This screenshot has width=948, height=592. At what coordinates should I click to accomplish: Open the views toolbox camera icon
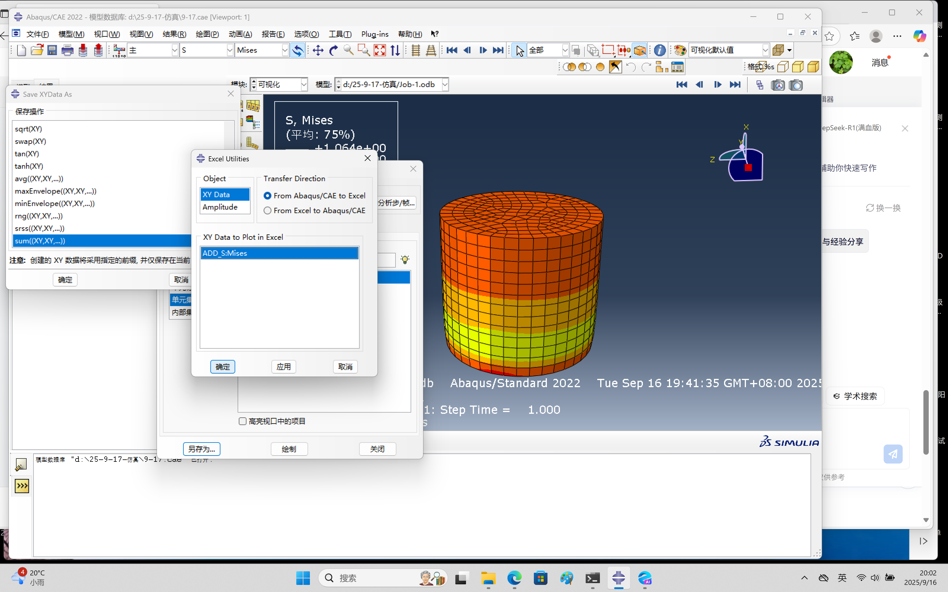click(x=778, y=85)
